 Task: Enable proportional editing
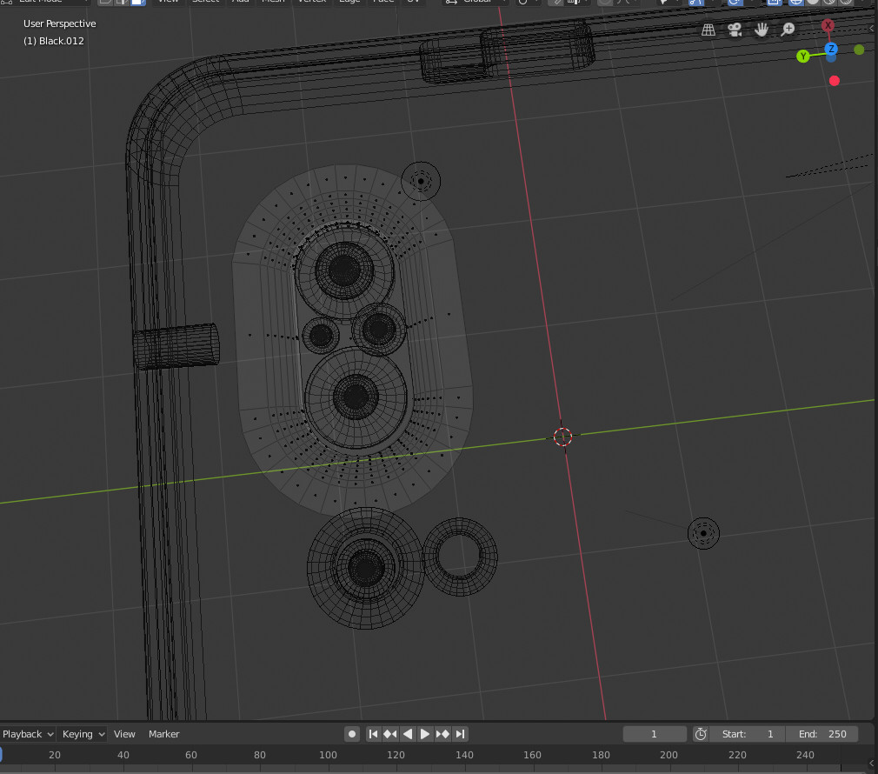click(607, 3)
